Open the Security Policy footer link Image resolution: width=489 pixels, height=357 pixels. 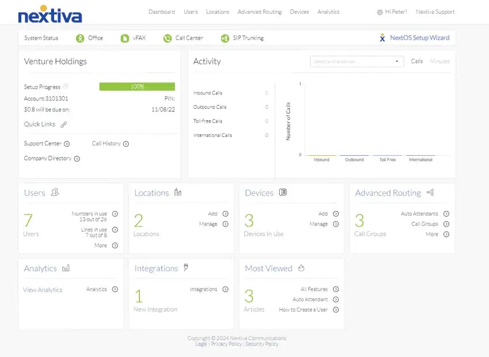[x=262, y=344]
